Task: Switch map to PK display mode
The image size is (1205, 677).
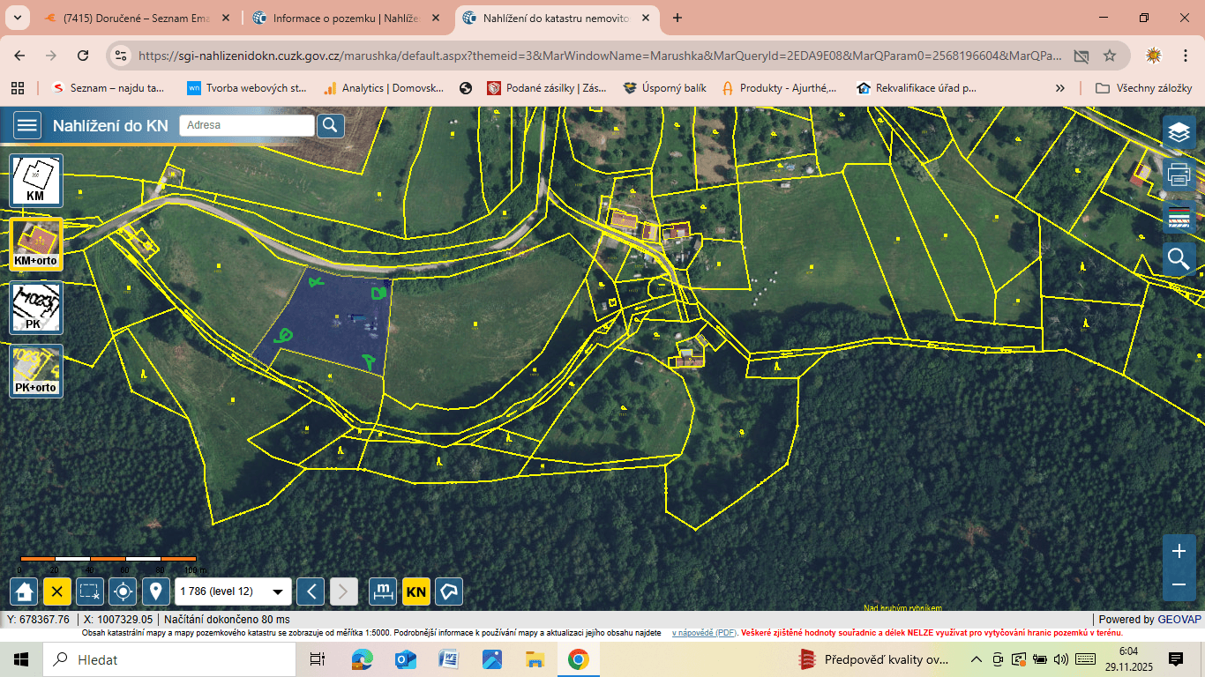Action: 35,307
